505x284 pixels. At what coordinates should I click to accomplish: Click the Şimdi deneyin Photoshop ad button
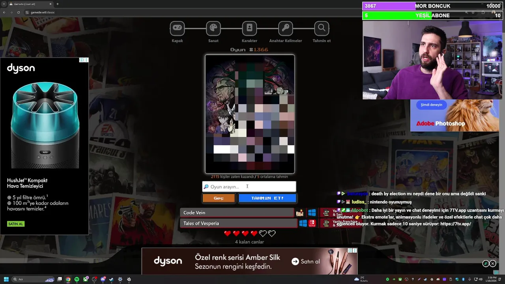pyautogui.click(x=431, y=105)
